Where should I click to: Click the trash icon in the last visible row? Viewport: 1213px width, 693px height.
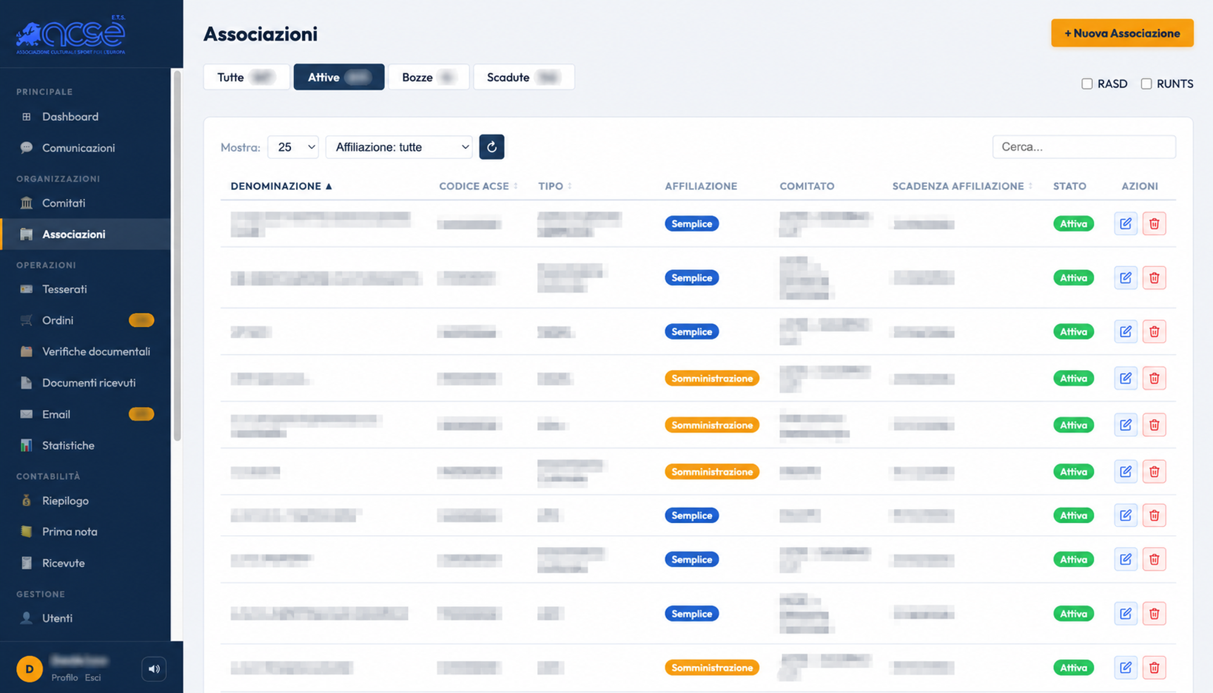tap(1154, 668)
